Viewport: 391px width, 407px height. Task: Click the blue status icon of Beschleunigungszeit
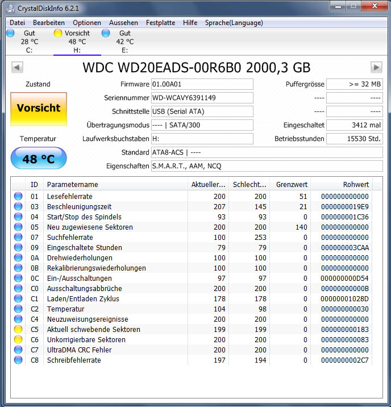(x=18, y=206)
